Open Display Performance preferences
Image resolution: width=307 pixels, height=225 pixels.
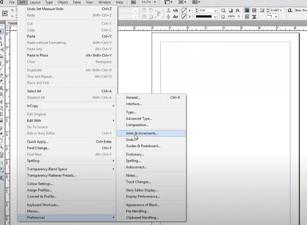coord(151,196)
